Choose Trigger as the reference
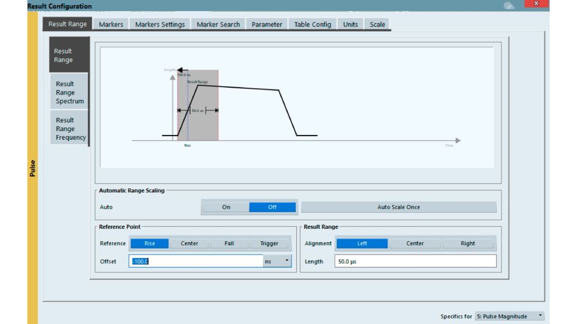 coord(269,243)
